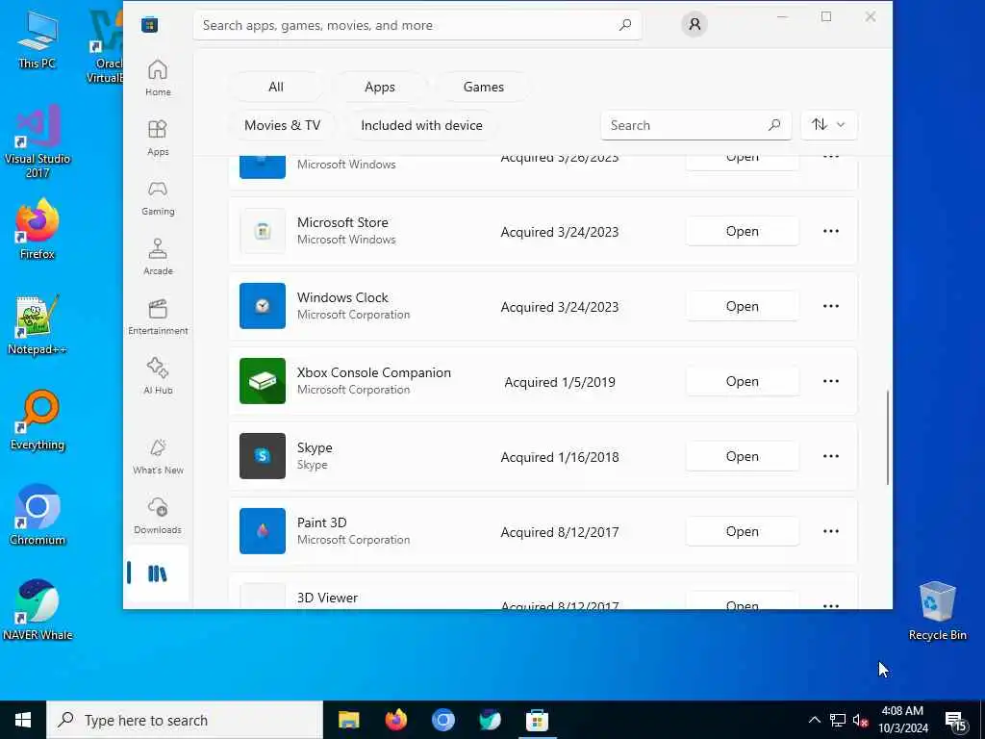The width and height of the screenshot is (985, 739).
Task: Select the Movies & TV filter
Action: (282, 125)
